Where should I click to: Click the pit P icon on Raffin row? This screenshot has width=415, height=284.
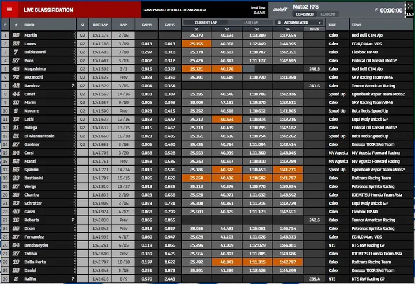73,279
